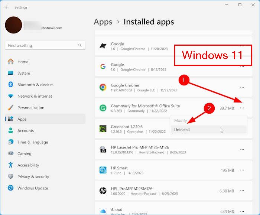
Task: Open Accessibility settings
Action: point(45,165)
